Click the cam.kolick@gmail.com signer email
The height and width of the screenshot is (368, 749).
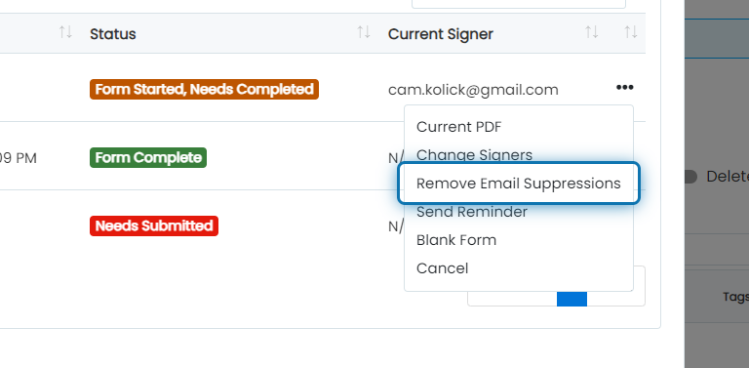pos(473,90)
